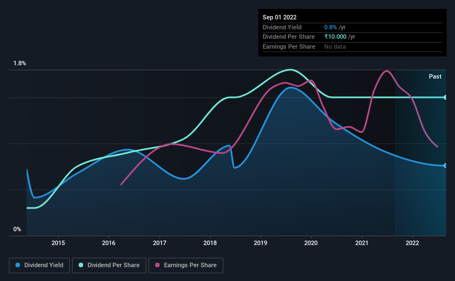
Task: Click the 2015 x-axis label
Action: 58,243
